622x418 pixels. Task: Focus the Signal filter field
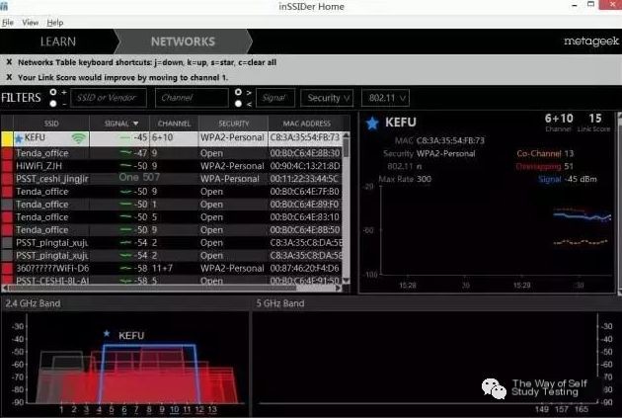pyautogui.click(x=275, y=98)
